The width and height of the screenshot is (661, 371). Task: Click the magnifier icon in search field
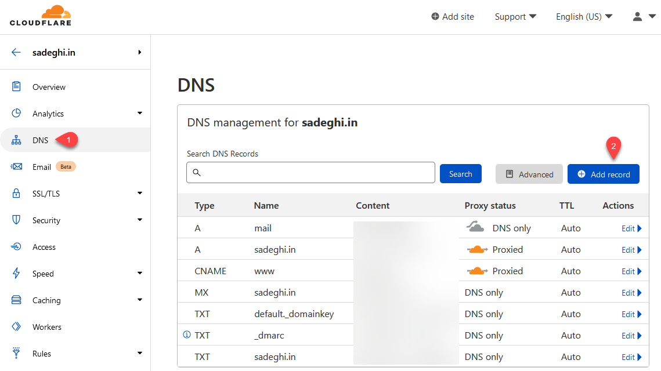click(197, 172)
